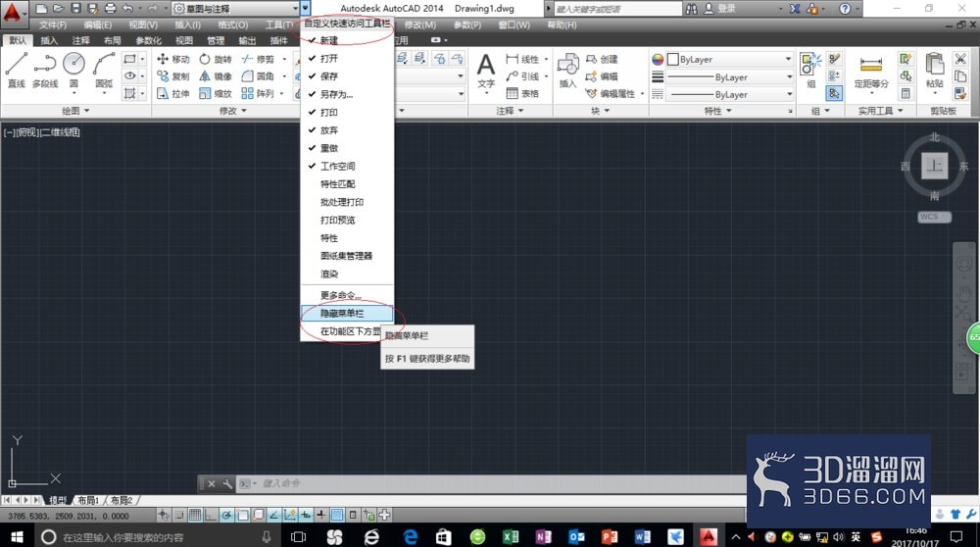The width and height of the screenshot is (980, 547).
Task: Expand the 实用工具 panel
Action: pos(880,111)
